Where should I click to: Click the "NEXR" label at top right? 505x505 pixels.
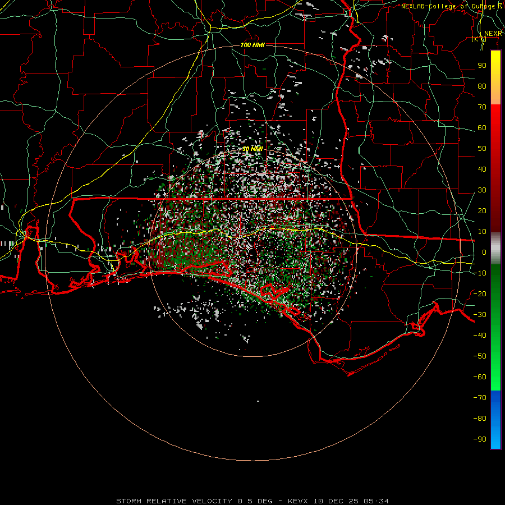pos(493,34)
